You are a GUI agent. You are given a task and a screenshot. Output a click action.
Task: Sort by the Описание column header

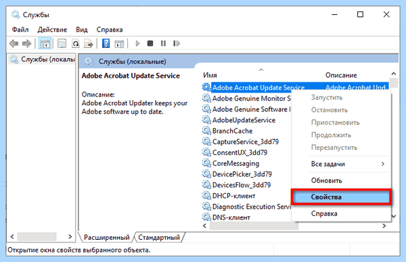pyautogui.click(x=341, y=75)
